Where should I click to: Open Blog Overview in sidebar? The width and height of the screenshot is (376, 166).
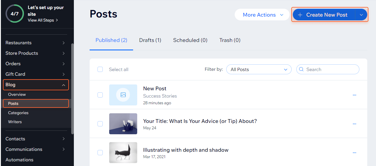[x=17, y=94]
